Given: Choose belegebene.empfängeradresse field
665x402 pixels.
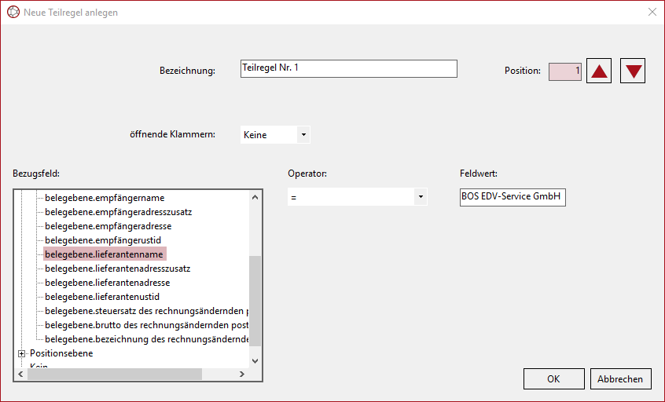Looking at the screenshot, I should [x=108, y=226].
